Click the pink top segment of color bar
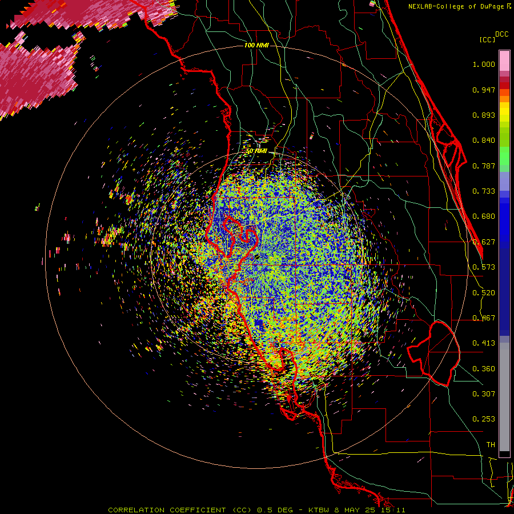 point(504,61)
